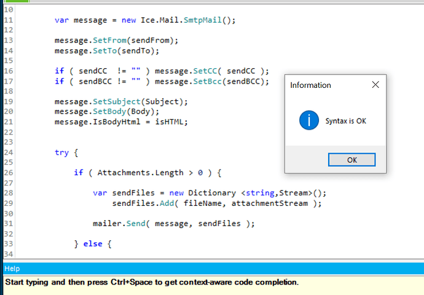Click the 'Information' dialog title
Viewport: 424px width, 295px height.
coord(310,85)
